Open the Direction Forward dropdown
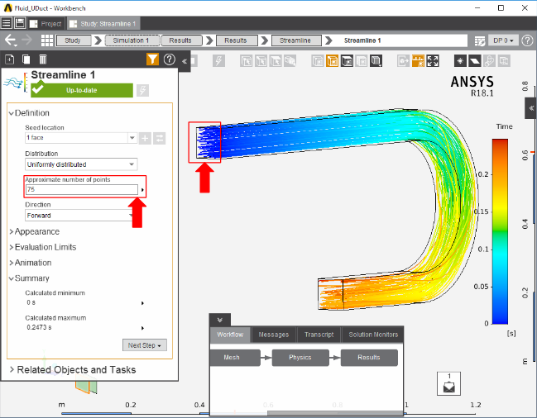 81,216
